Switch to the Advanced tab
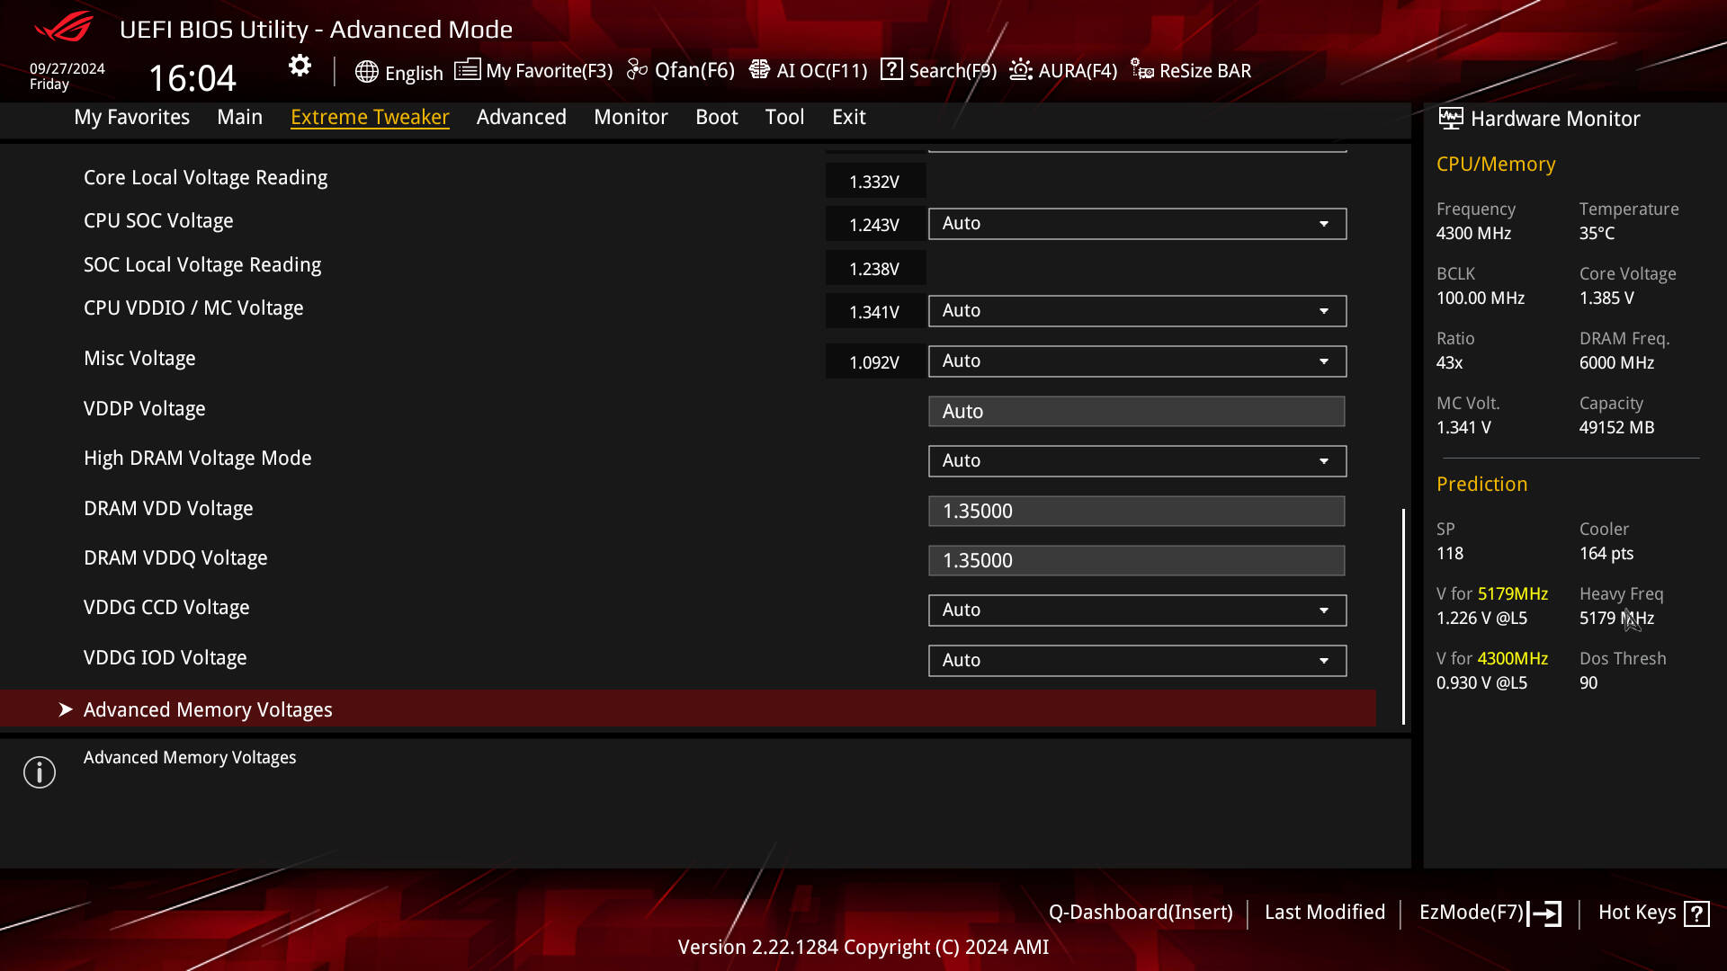The height and width of the screenshot is (971, 1727). click(522, 117)
